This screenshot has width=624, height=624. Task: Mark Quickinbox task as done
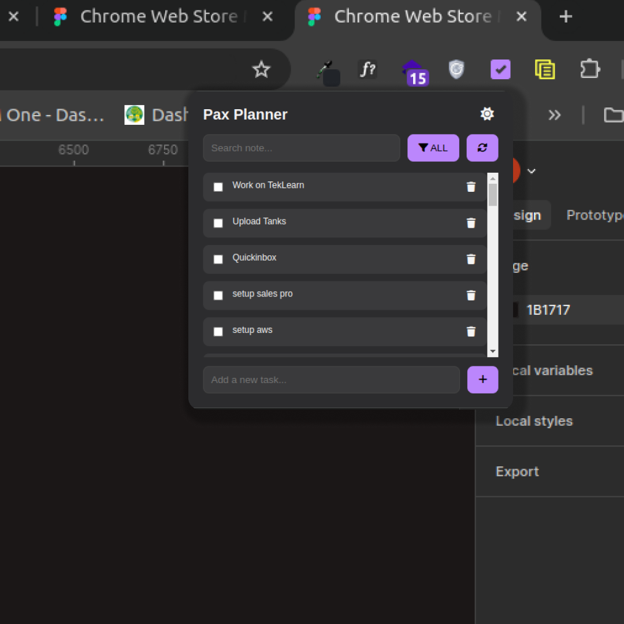pyautogui.click(x=218, y=259)
